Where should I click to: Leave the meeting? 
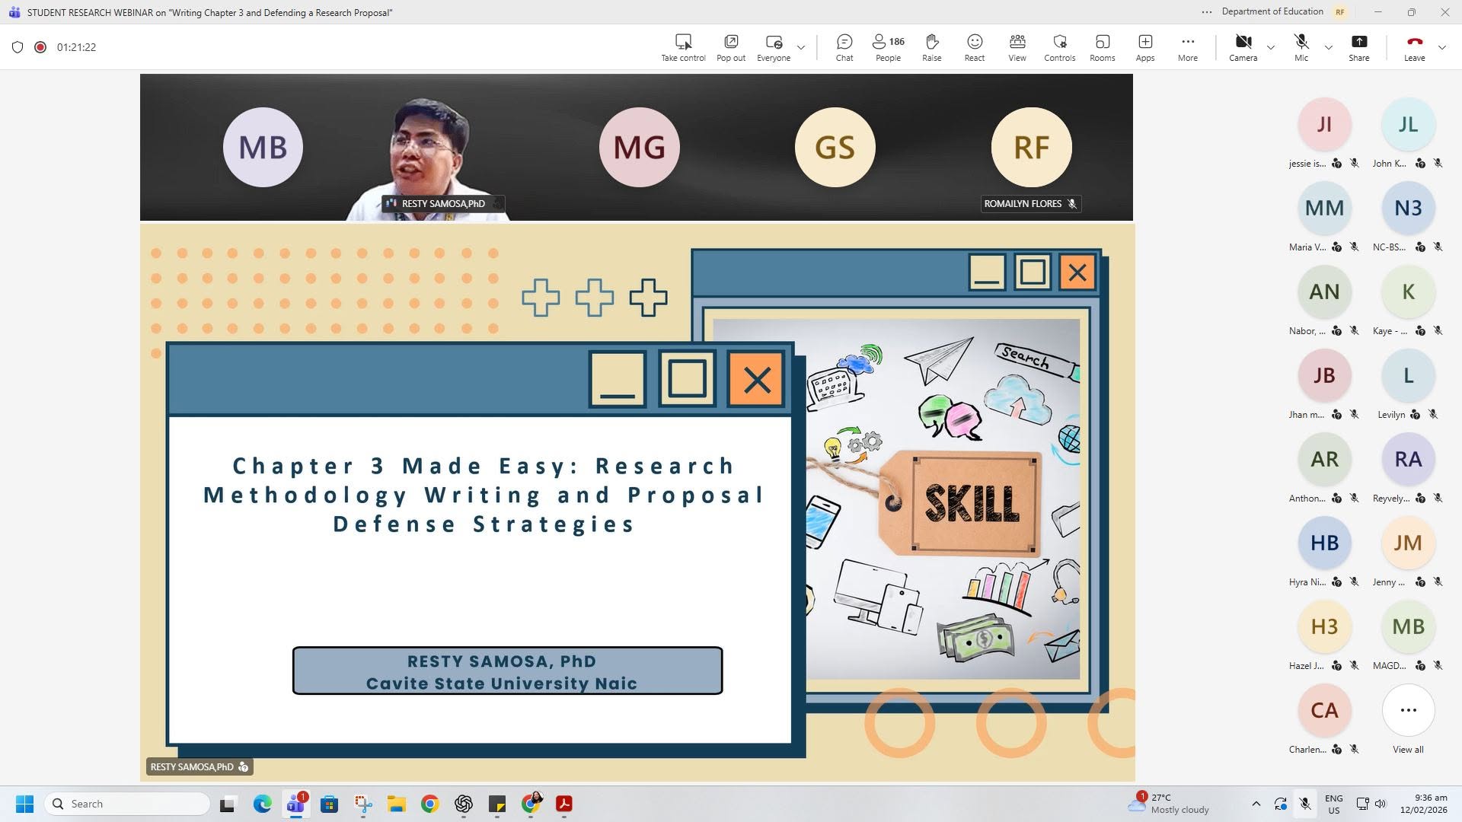[x=1414, y=47]
